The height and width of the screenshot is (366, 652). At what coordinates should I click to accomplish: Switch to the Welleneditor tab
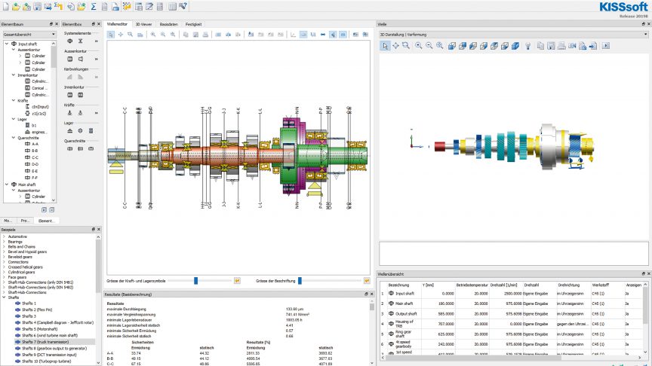pyautogui.click(x=117, y=25)
